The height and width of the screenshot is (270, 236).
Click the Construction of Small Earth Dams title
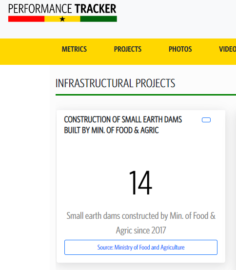pos(123,125)
